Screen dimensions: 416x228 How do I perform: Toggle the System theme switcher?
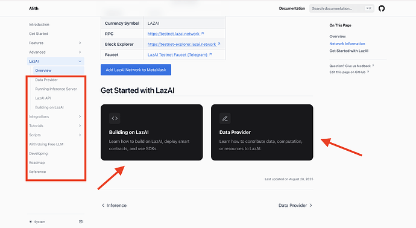pyautogui.click(x=37, y=221)
